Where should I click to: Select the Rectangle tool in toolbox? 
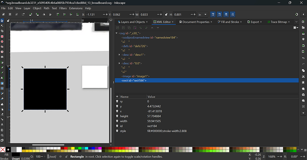(2, 36)
